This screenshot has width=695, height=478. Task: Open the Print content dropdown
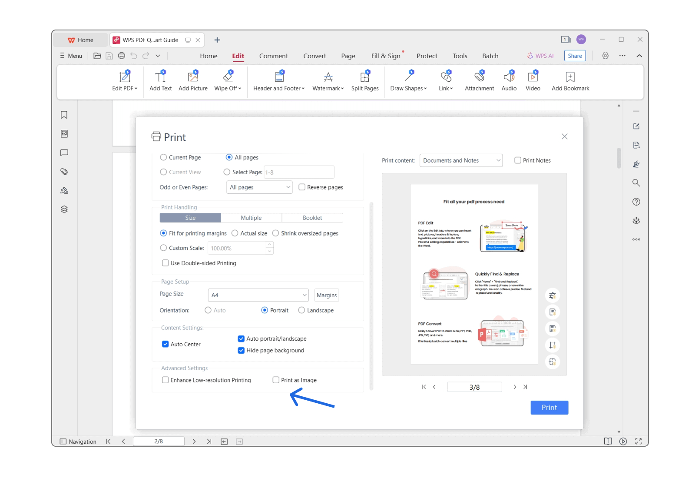461,161
